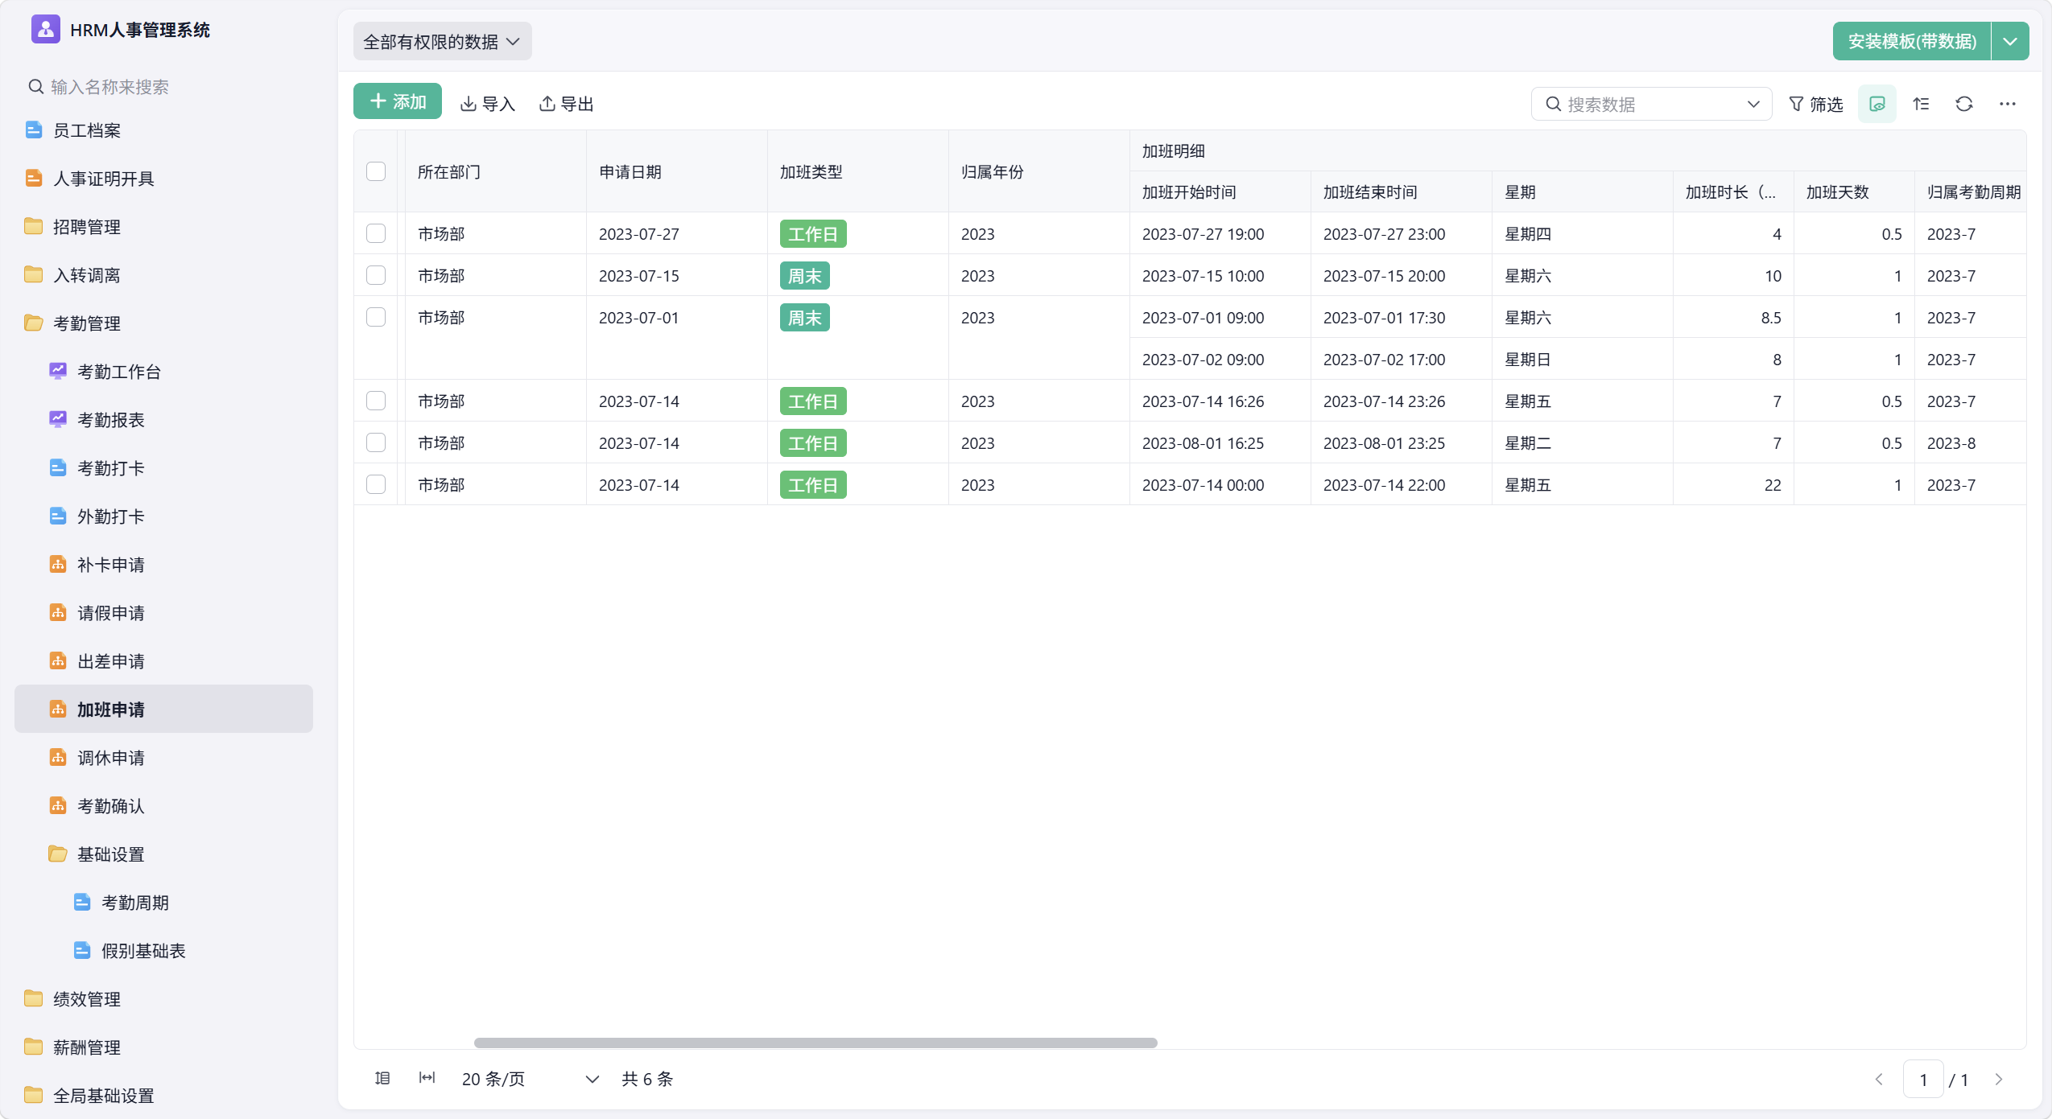Click the 工作日 tag in 2023-07-27 row
Viewport: 2052px width, 1119px height.
coord(813,234)
